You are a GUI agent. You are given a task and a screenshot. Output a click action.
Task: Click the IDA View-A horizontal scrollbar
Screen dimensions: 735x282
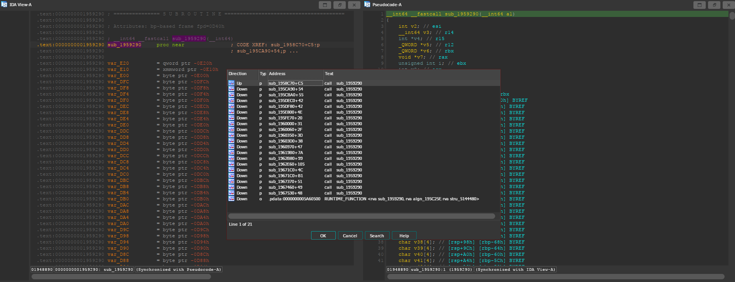click(x=121, y=277)
